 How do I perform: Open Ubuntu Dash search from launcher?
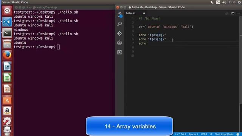click(7, 11)
